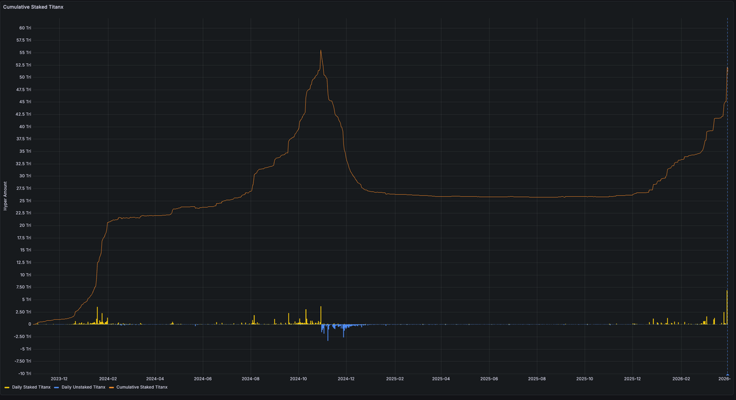Viewport: 736px width, 400px height.
Task: Click the 2025-10 x-axis date label
Action: (585, 380)
